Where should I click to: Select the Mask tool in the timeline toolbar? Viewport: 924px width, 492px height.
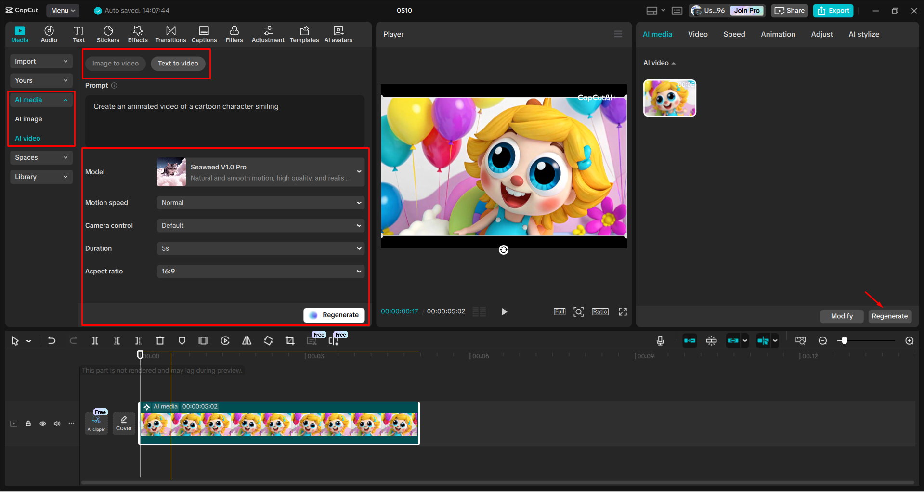coord(182,340)
